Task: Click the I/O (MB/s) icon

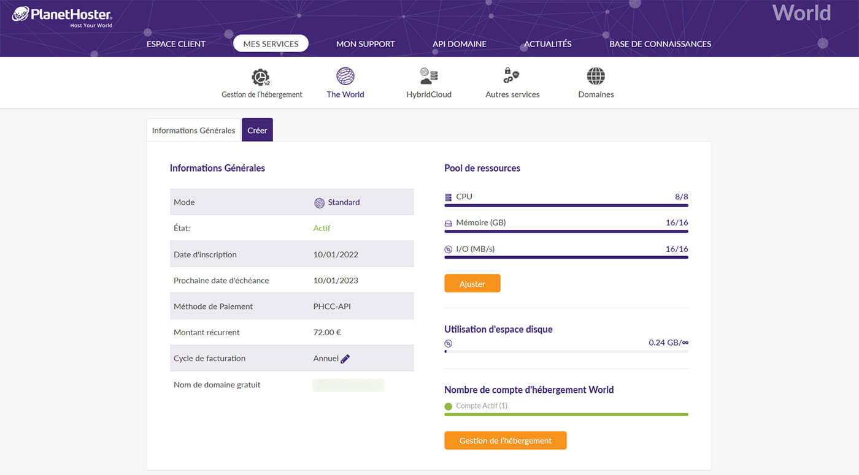Action: point(448,249)
